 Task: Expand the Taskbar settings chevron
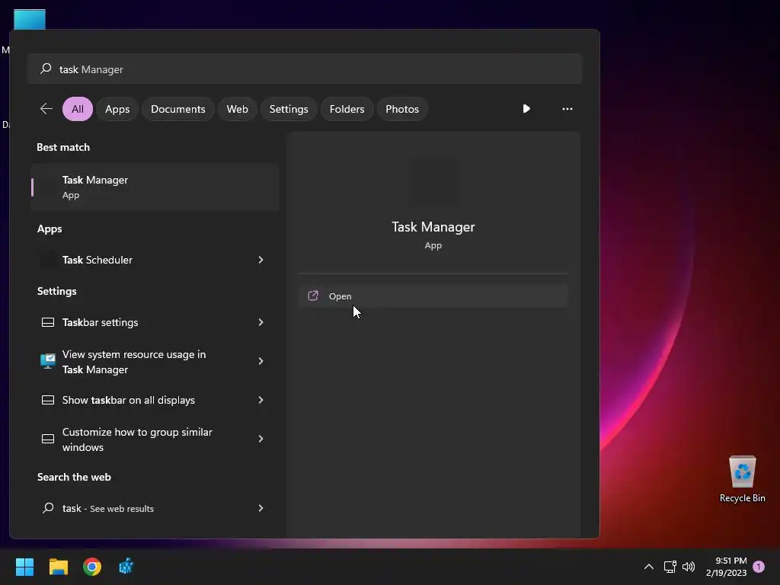click(261, 322)
